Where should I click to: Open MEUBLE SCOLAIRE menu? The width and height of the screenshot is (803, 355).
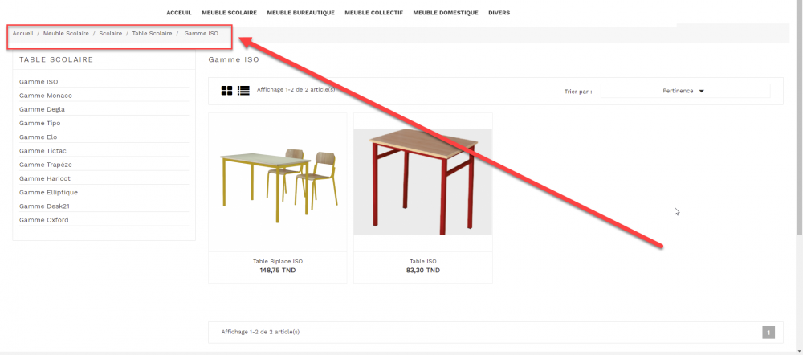(229, 13)
